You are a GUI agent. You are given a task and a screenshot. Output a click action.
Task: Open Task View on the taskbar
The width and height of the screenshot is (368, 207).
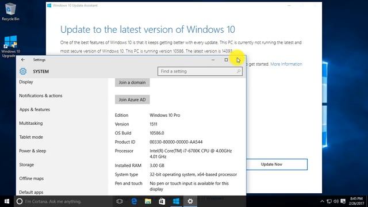pos(120,201)
